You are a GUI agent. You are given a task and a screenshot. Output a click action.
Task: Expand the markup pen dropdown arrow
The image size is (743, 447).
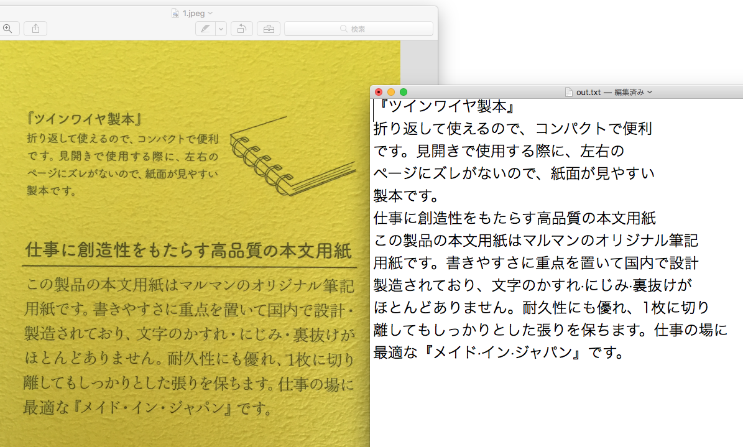coord(221,29)
